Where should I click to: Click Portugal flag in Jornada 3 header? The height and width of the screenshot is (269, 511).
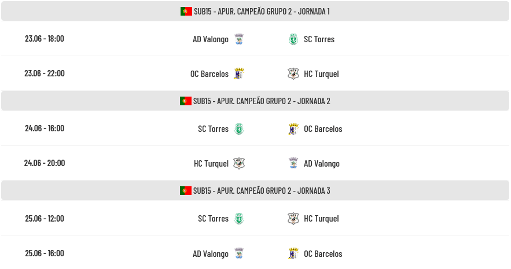pos(185,190)
